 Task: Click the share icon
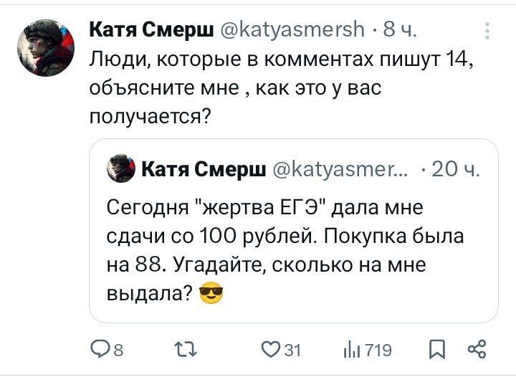point(476,350)
